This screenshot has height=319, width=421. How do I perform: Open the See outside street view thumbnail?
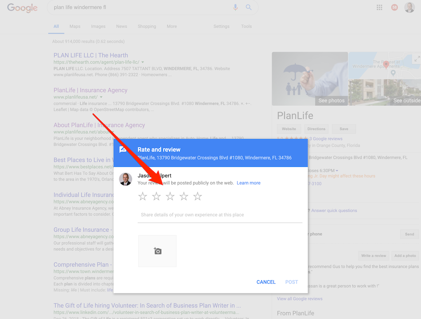coord(384,92)
